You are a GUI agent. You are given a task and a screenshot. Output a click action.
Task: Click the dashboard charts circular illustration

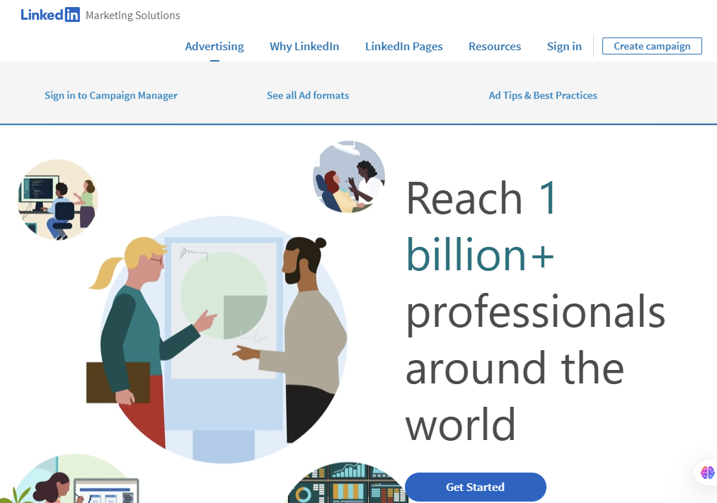[x=348, y=482]
